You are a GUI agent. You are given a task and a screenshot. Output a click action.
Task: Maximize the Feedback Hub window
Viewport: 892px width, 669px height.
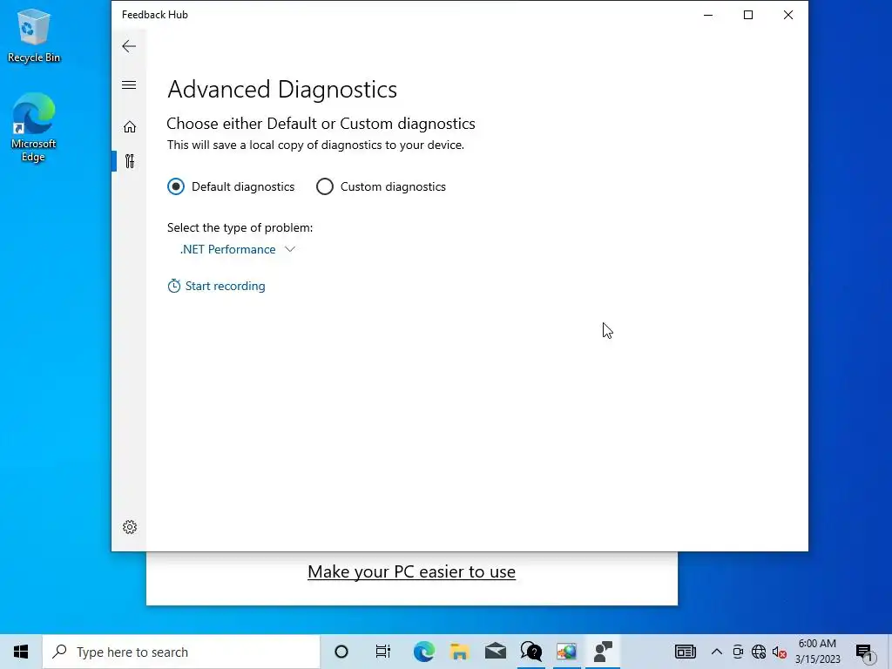[x=748, y=15]
